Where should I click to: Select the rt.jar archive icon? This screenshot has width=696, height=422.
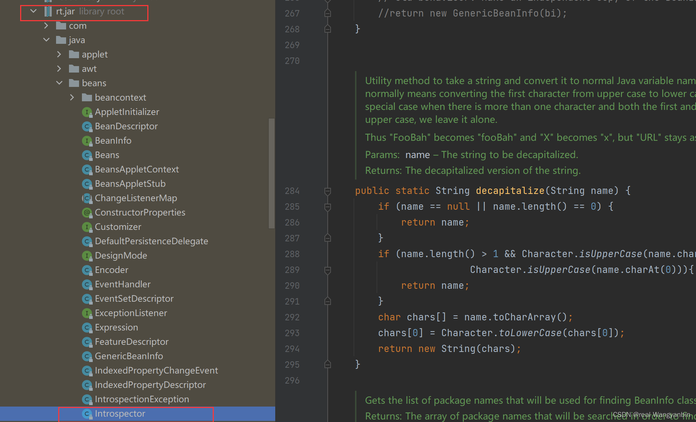[48, 11]
